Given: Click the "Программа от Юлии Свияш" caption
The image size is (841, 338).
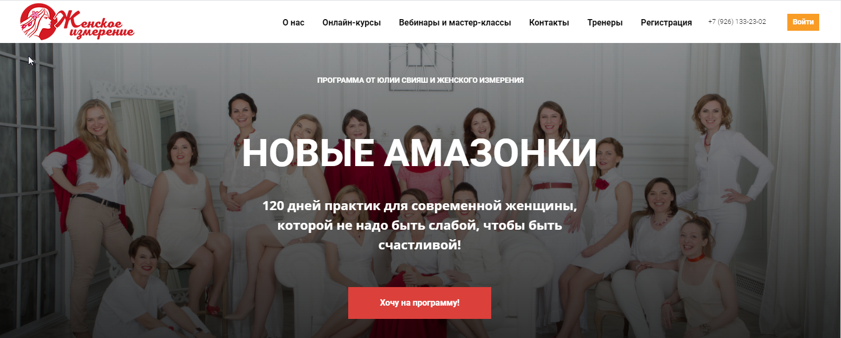Looking at the screenshot, I should 420,80.
